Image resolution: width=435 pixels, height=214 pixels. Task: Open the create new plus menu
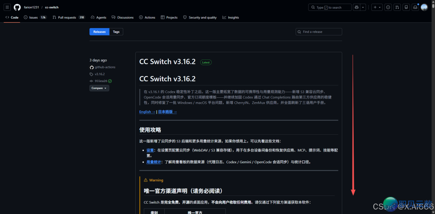tap(377, 8)
